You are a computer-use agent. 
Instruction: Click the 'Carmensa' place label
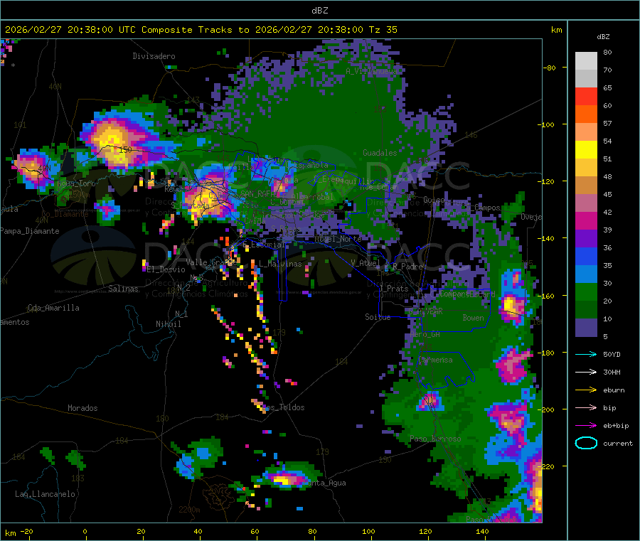click(435, 360)
